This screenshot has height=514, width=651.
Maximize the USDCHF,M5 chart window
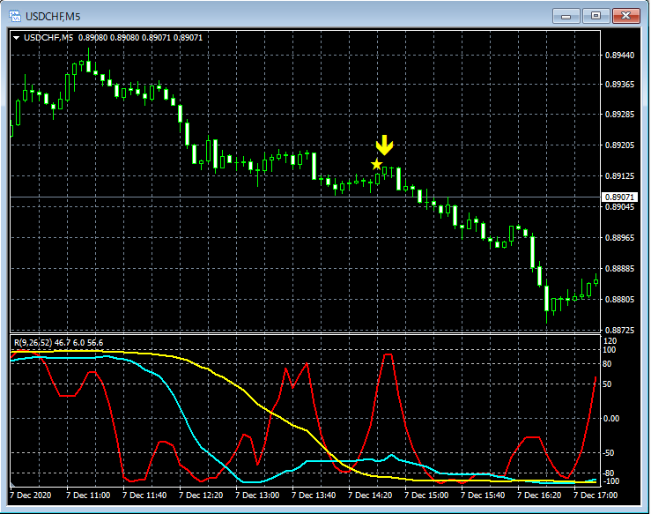click(x=596, y=15)
